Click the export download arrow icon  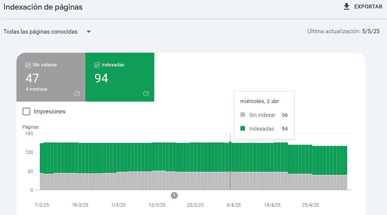point(347,6)
